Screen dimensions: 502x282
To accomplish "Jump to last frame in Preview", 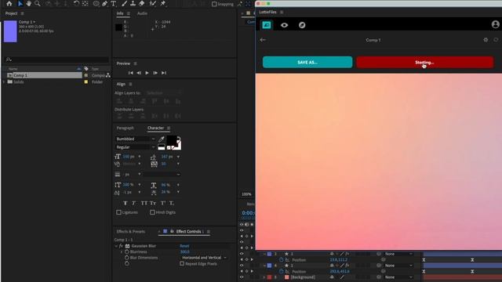I will click(x=164, y=73).
